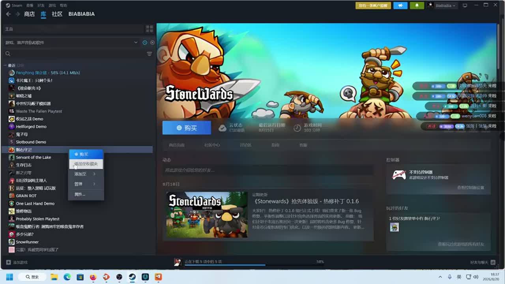Open the BIABIABIA profile tab
Image resolution: width=505 pixels, height=284 pixels.
coord(82,14)
